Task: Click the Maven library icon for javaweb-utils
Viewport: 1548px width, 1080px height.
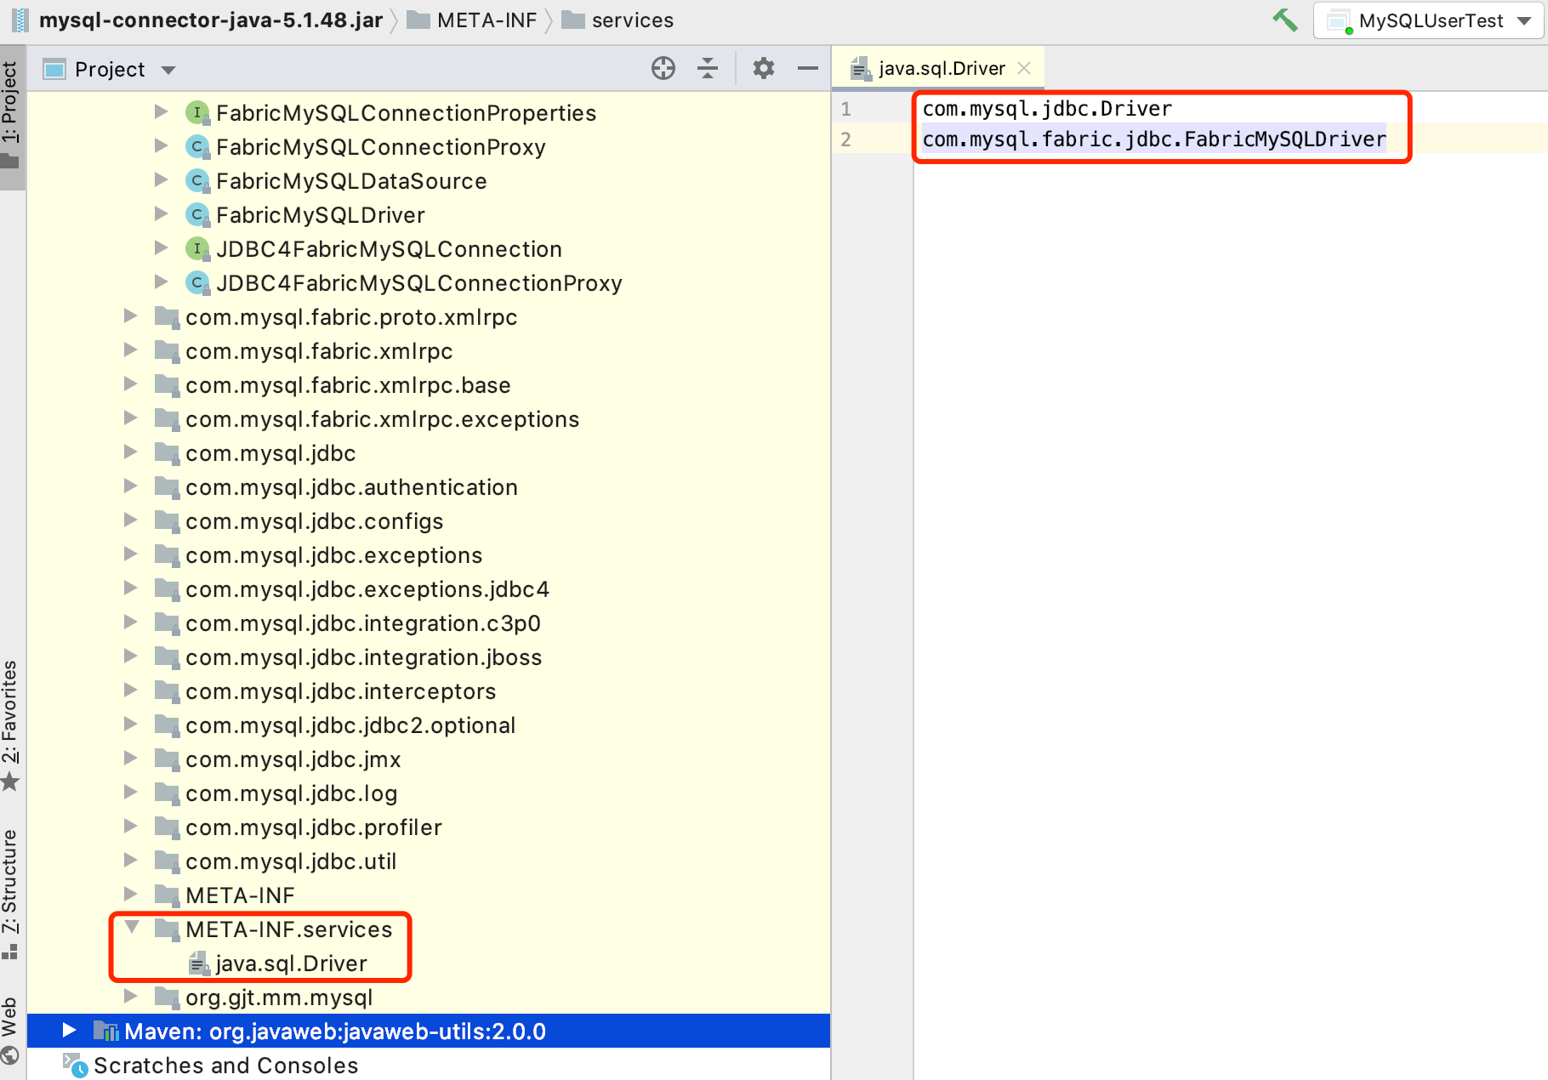Action: click(x=105, y=1032)
